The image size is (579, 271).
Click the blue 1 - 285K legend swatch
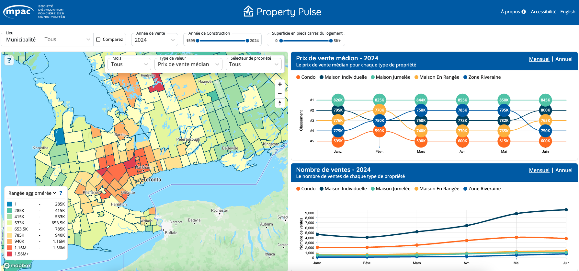tap(10, 204)
